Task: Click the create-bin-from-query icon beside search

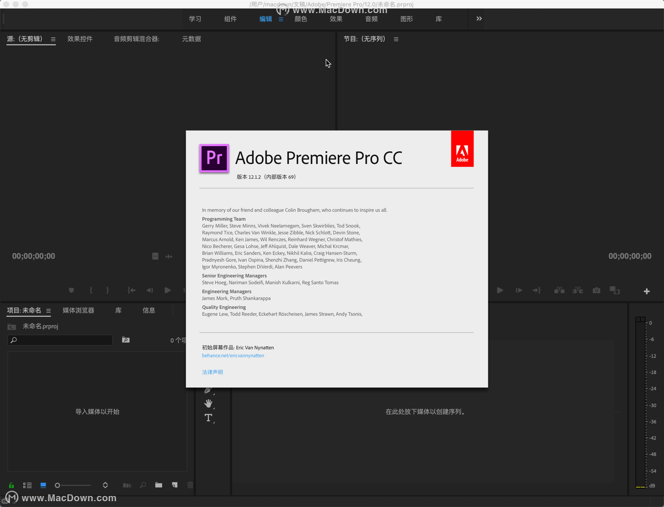Action: click(x=126, y=340)
